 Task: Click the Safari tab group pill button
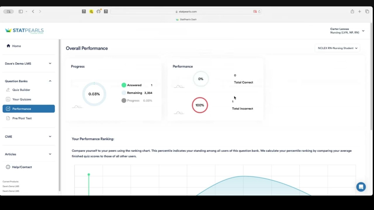tap(8, 11)
